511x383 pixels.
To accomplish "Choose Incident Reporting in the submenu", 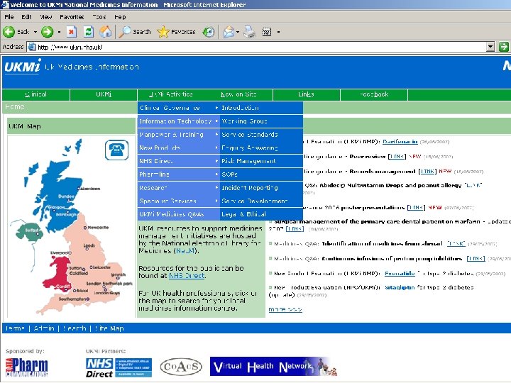I will tap(261, 188).
